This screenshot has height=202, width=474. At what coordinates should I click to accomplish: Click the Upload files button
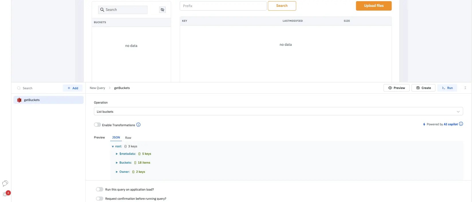374,6
